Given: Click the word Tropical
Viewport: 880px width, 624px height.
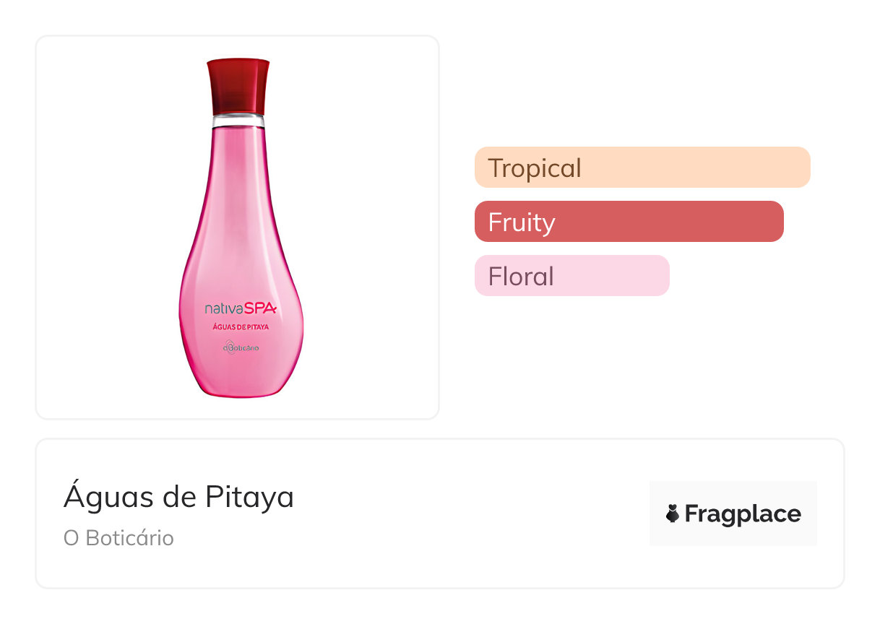Looking at the screenshot, I should point(535,168).
